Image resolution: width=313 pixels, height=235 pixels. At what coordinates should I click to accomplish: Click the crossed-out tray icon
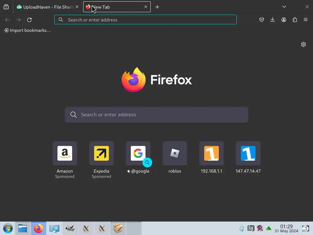point(260,228)
